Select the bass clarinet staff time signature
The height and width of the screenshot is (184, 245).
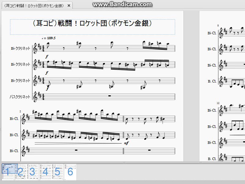tap(43, 97)
